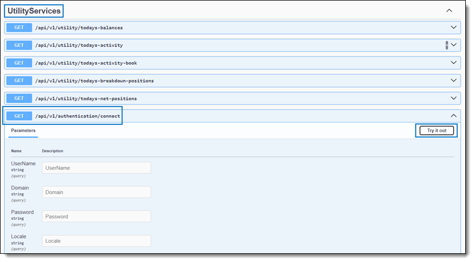The image size is (474, 262).
Task: Open the UtilityServices heading link
Action: (34, 11)
